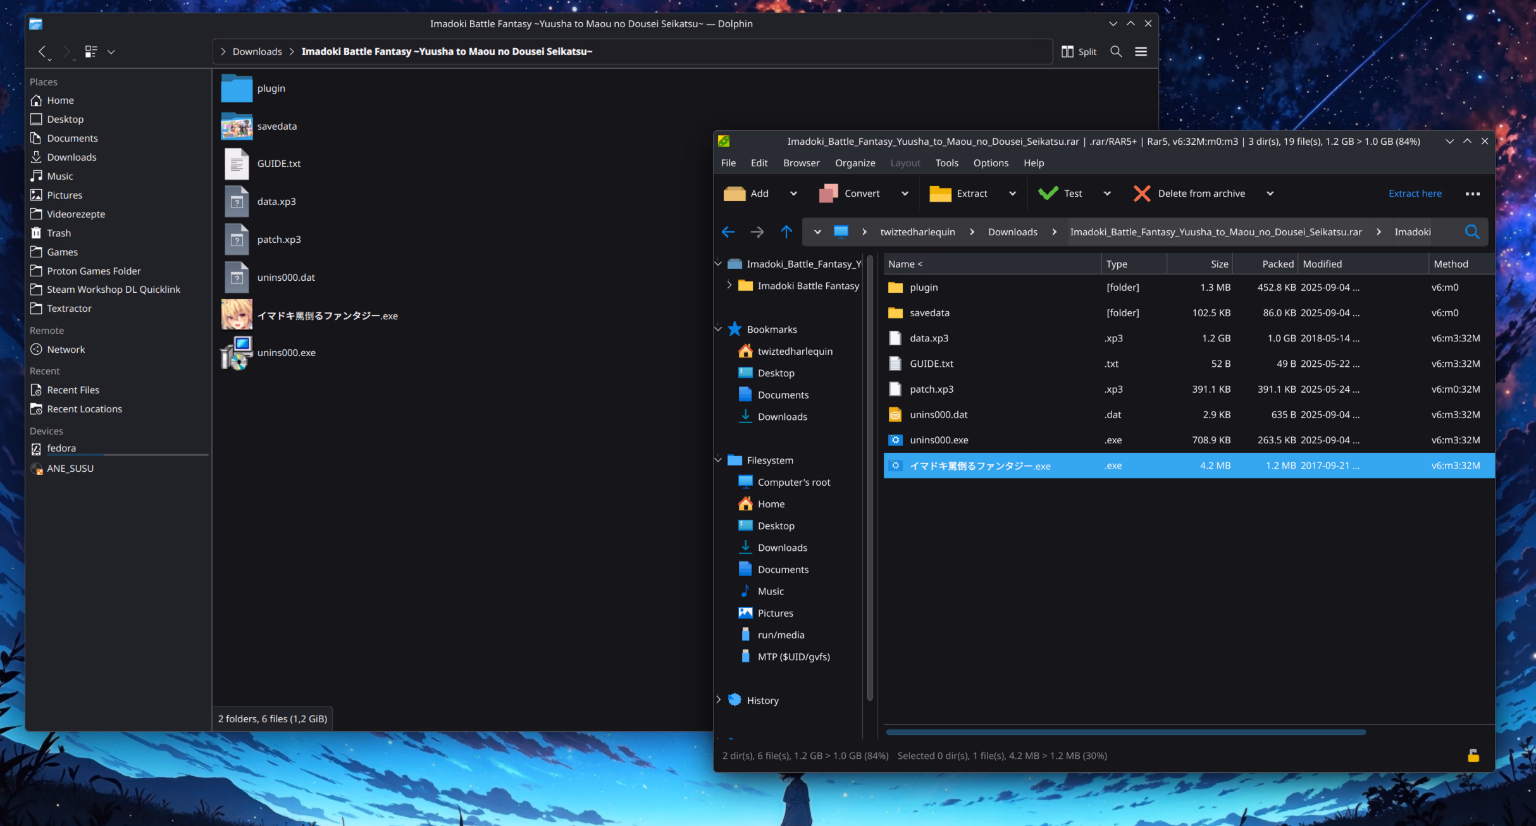The image size is (1536, 826).
Task: Expand the History tree section
Action: (718, 700)
